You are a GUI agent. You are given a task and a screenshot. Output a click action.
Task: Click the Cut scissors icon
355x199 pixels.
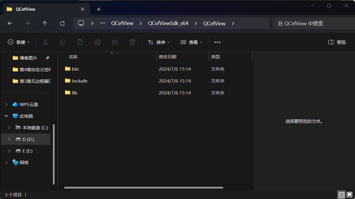[x=45, y=42]
